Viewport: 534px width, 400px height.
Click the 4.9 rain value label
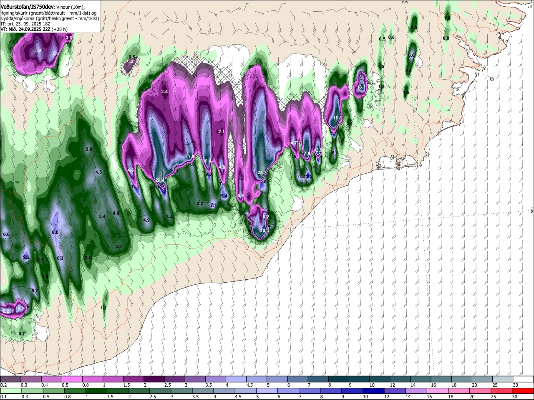point(146,220)
